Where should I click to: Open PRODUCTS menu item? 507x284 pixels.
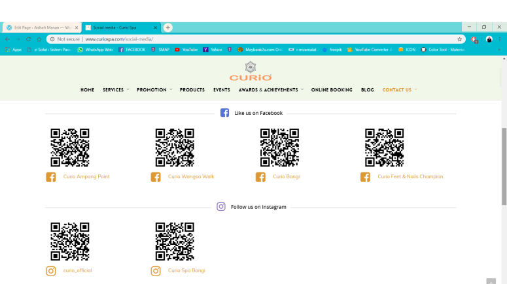point(192,90)
